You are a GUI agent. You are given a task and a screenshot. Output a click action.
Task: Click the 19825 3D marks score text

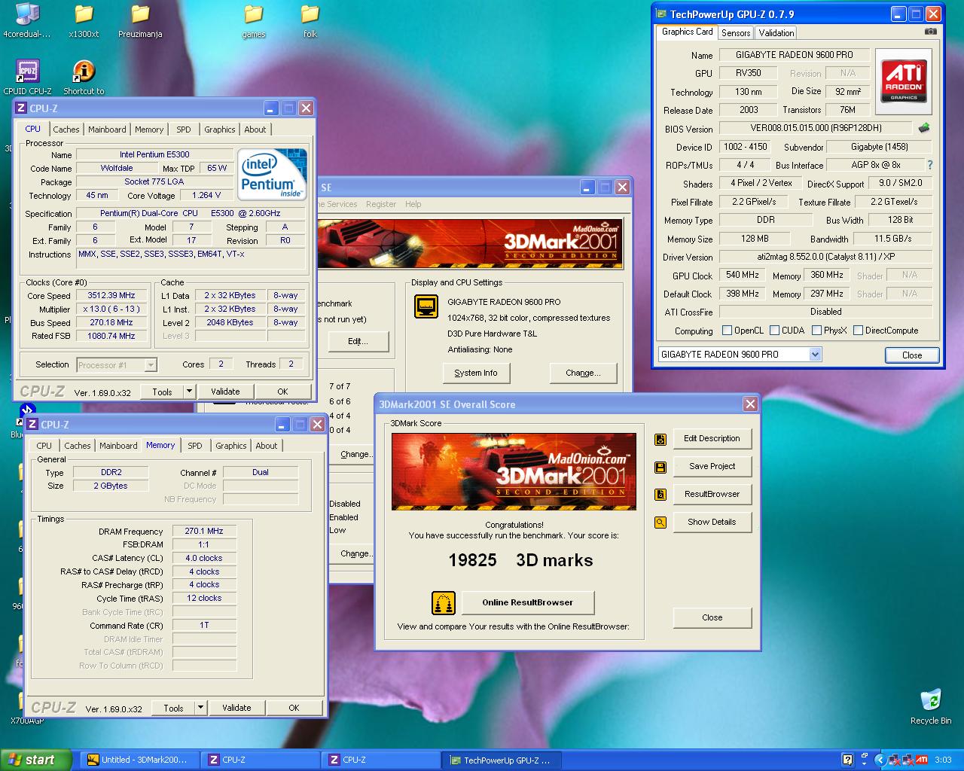coord(520,561)
